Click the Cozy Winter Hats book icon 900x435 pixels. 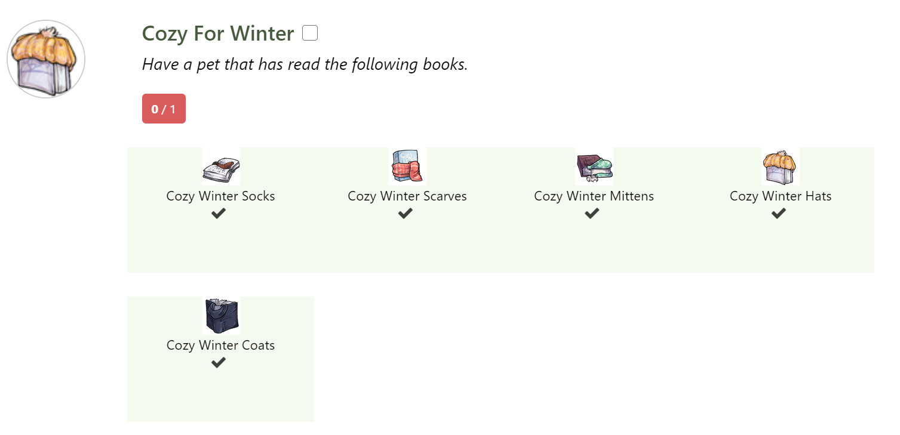tap(781, 166)
